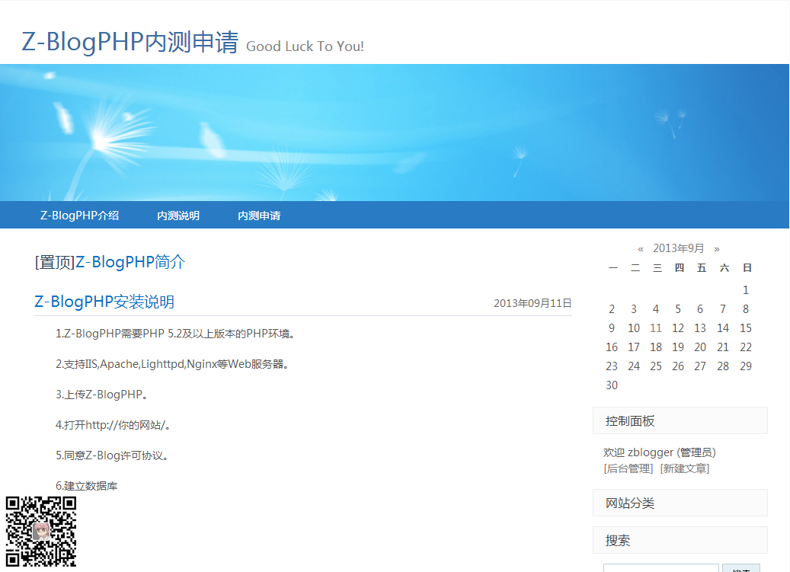
Task: Click inside the search input box
Action: pyautogui.click(x=660, y=568)
